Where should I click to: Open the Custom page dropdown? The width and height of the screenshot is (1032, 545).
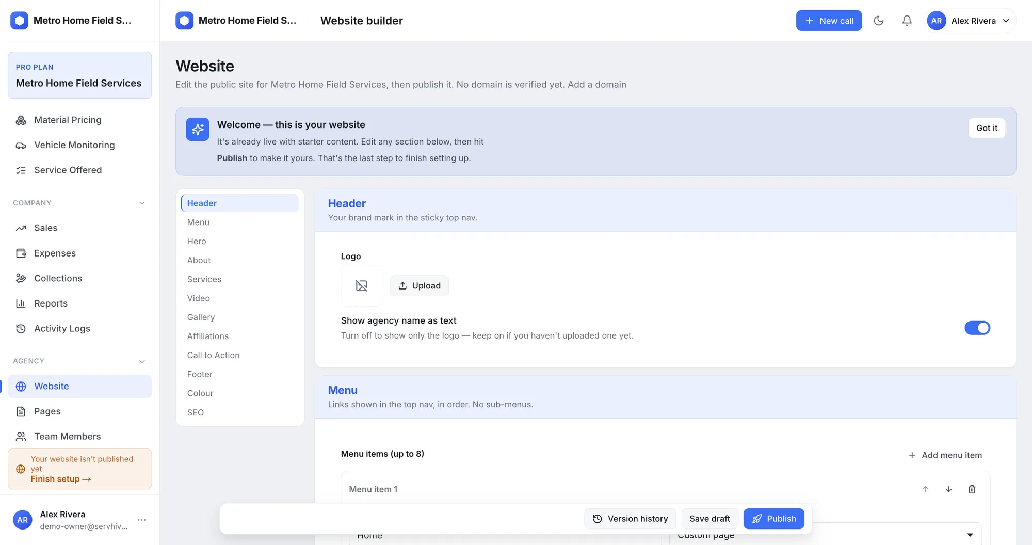click(x=826, y=535)
